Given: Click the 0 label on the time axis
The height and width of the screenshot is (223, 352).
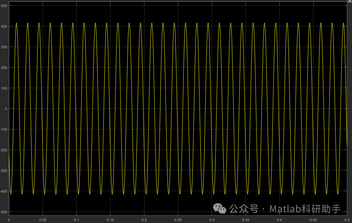Looking at the screenshot, I should tap(9, 220).
